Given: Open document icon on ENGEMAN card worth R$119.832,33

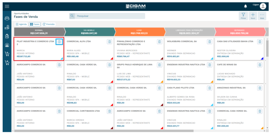Looking at the screenshot, I should tap(209, 65).
